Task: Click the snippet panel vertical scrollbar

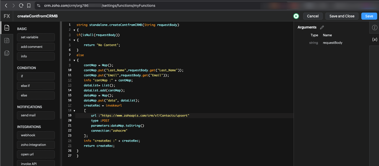Action: 61,71
